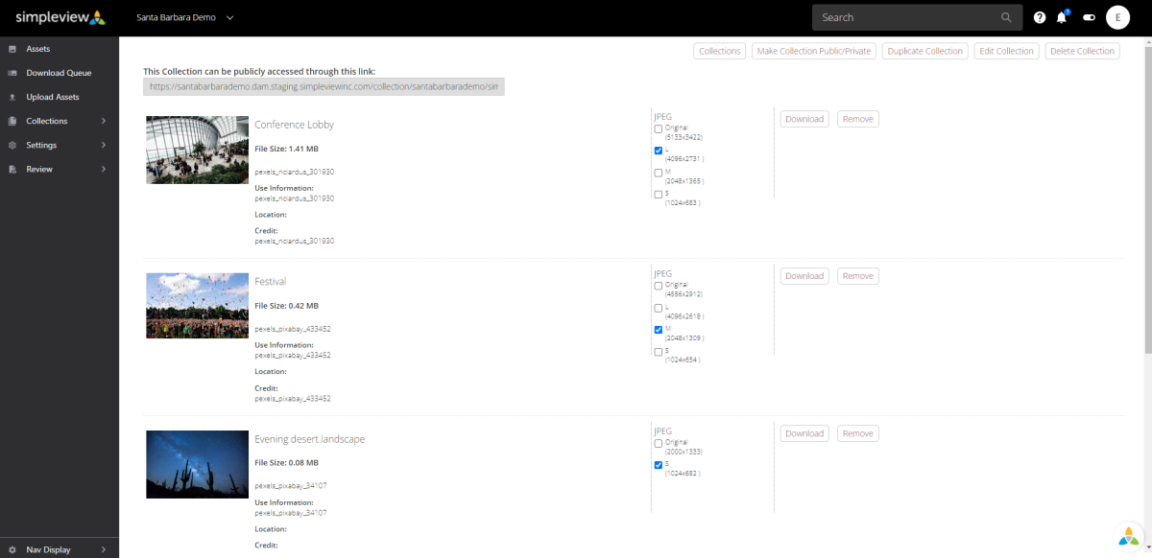Click the Settings gear sidebar icon
Image resolution: width=1152 pixels, height=558 pixels.
click(x=12, y=145)
